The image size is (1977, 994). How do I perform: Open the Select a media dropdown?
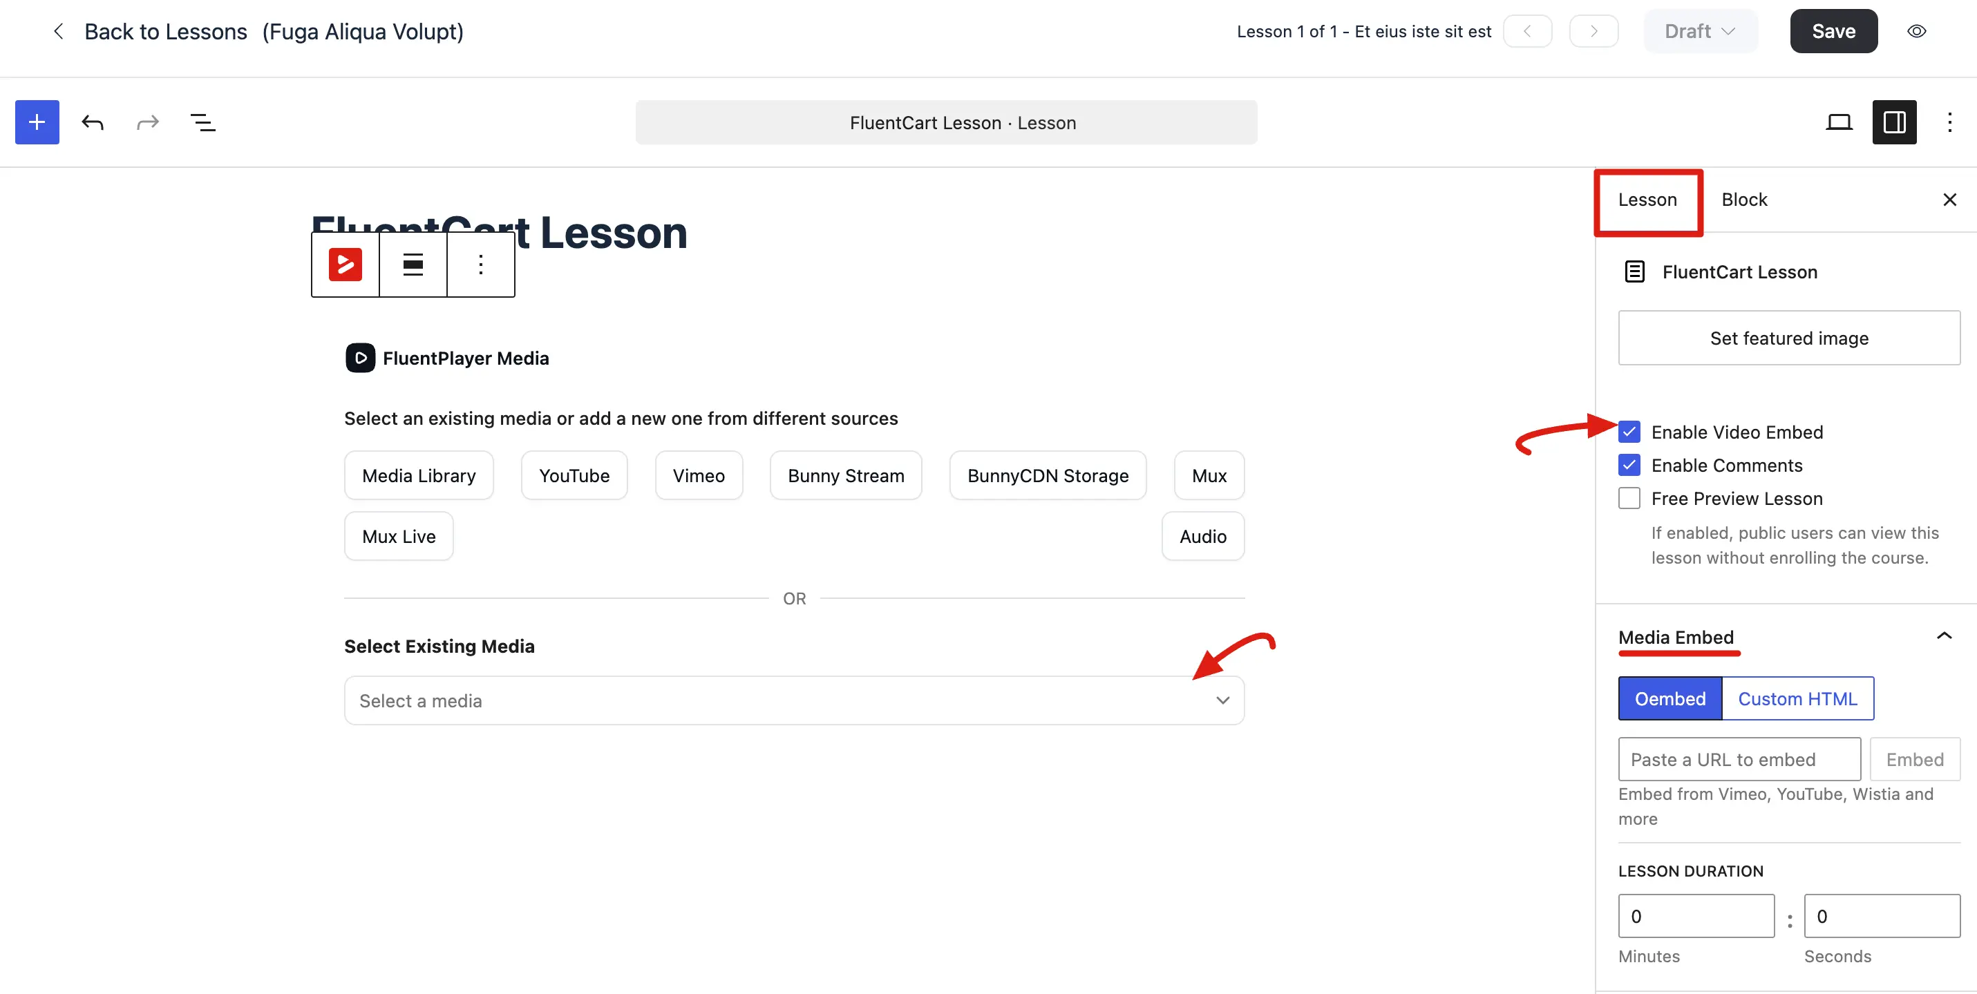point(793,701)
